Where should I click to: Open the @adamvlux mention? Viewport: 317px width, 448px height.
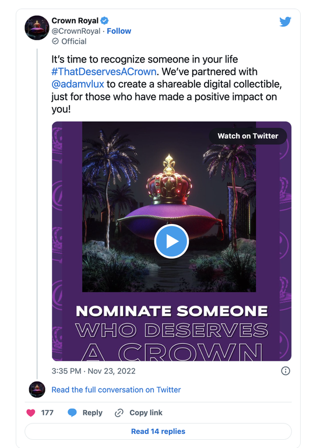(78, 84)
